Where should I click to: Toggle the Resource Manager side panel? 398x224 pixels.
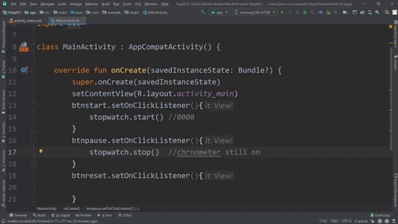coord(3,37)
